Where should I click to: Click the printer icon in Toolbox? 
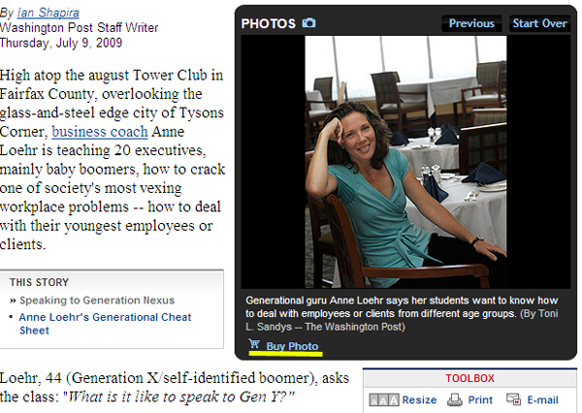pos(454,399)
